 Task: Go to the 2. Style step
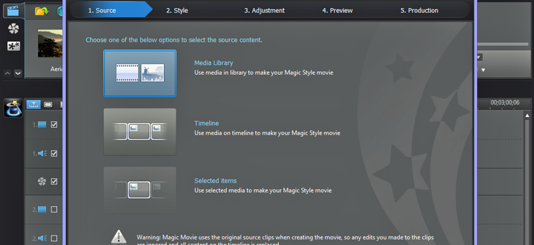point(177,10)
